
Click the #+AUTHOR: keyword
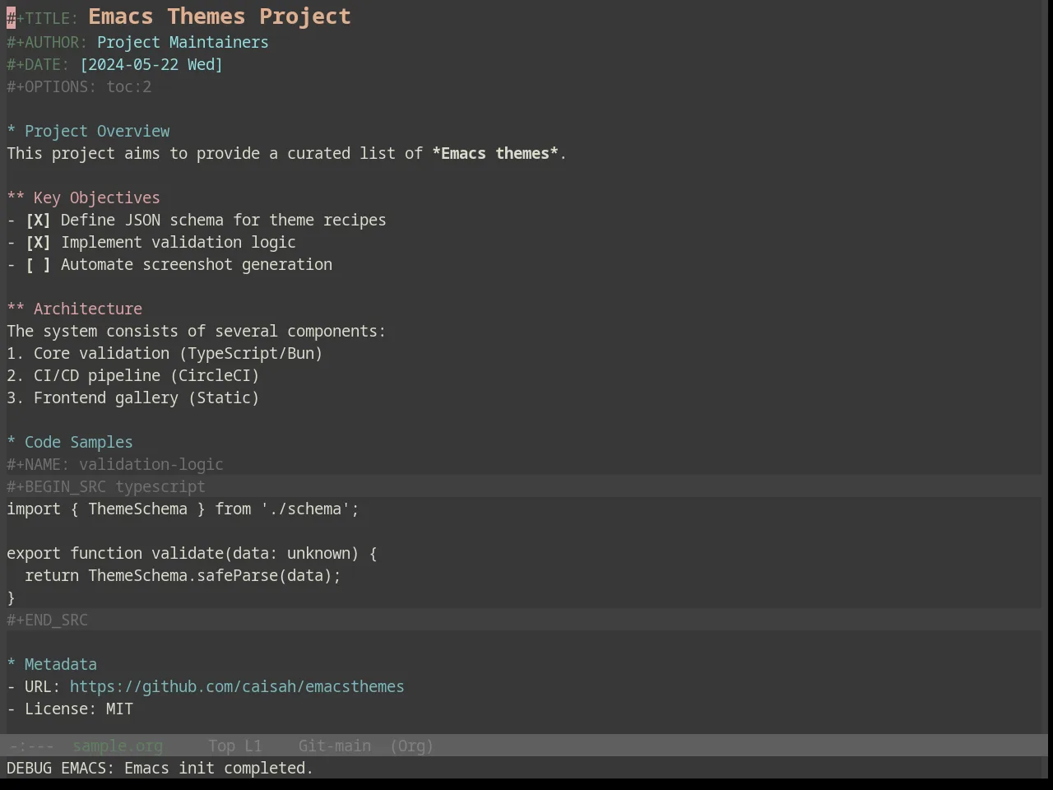click(x=48, y=43)
